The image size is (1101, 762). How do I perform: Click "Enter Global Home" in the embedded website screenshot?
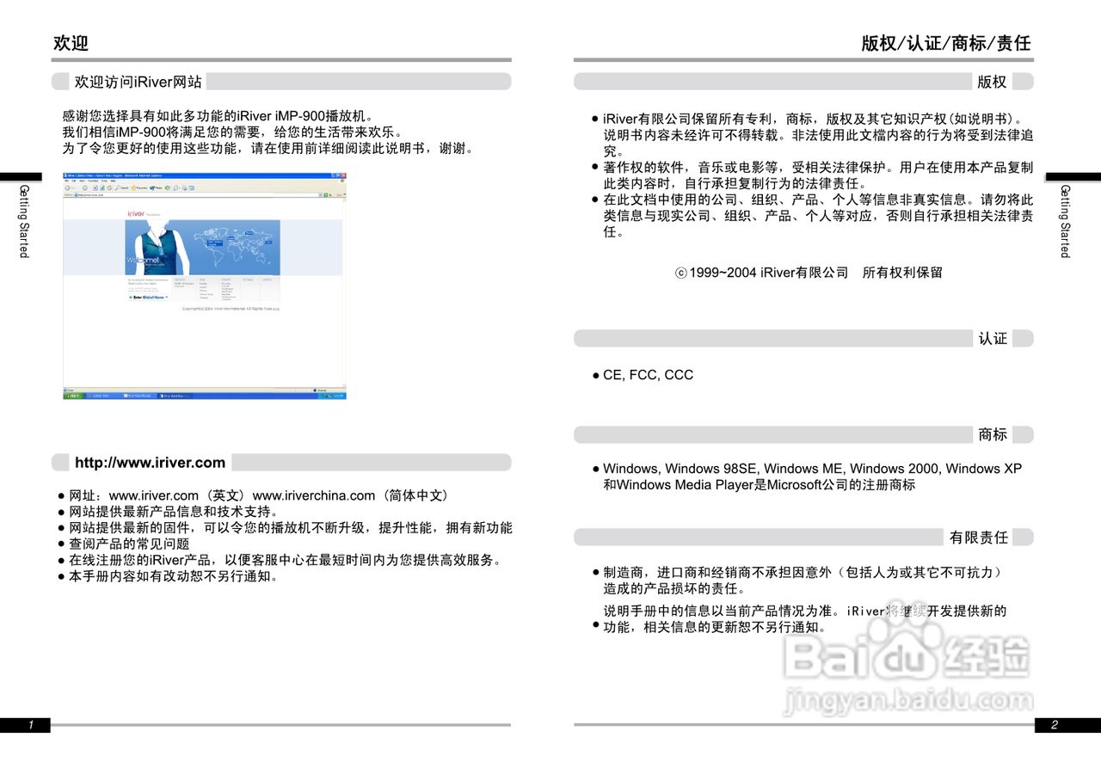(147, 297)
